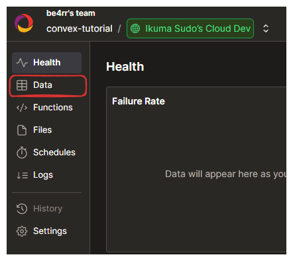Open the Health sidebar item
The height and width of the screenshot is (261, 293).
(46, 63)
